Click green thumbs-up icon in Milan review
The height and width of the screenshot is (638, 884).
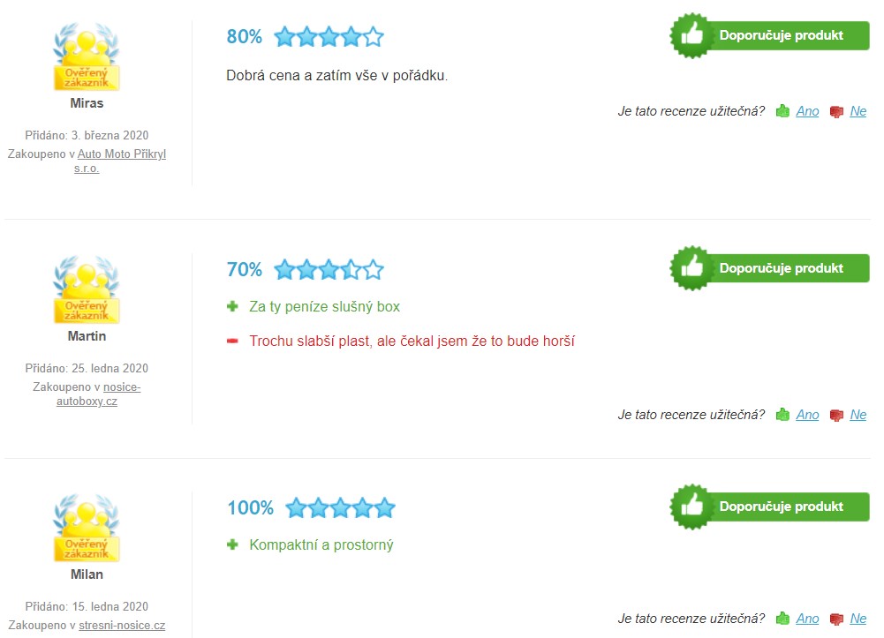[782, 619]
